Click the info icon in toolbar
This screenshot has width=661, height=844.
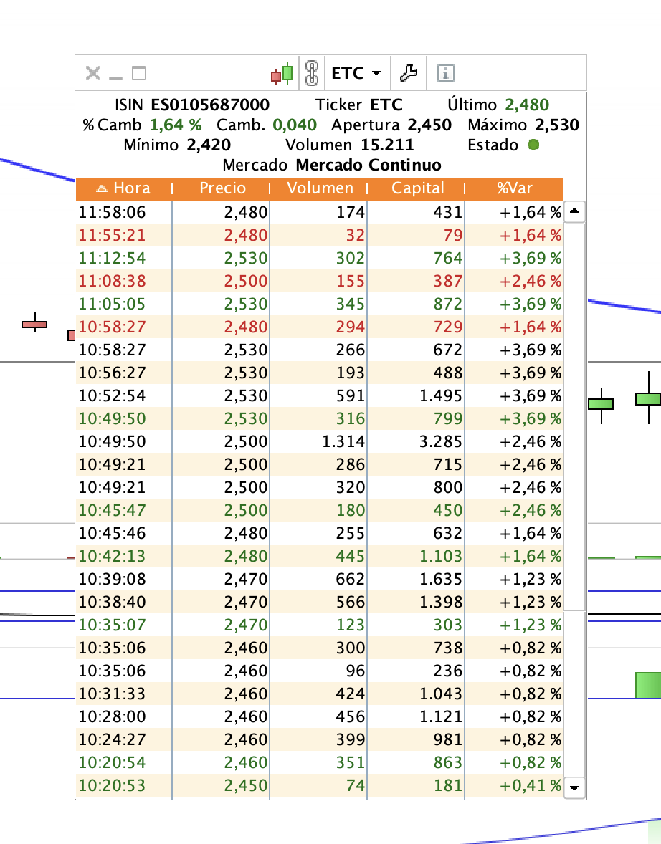[x=446, y=73]
